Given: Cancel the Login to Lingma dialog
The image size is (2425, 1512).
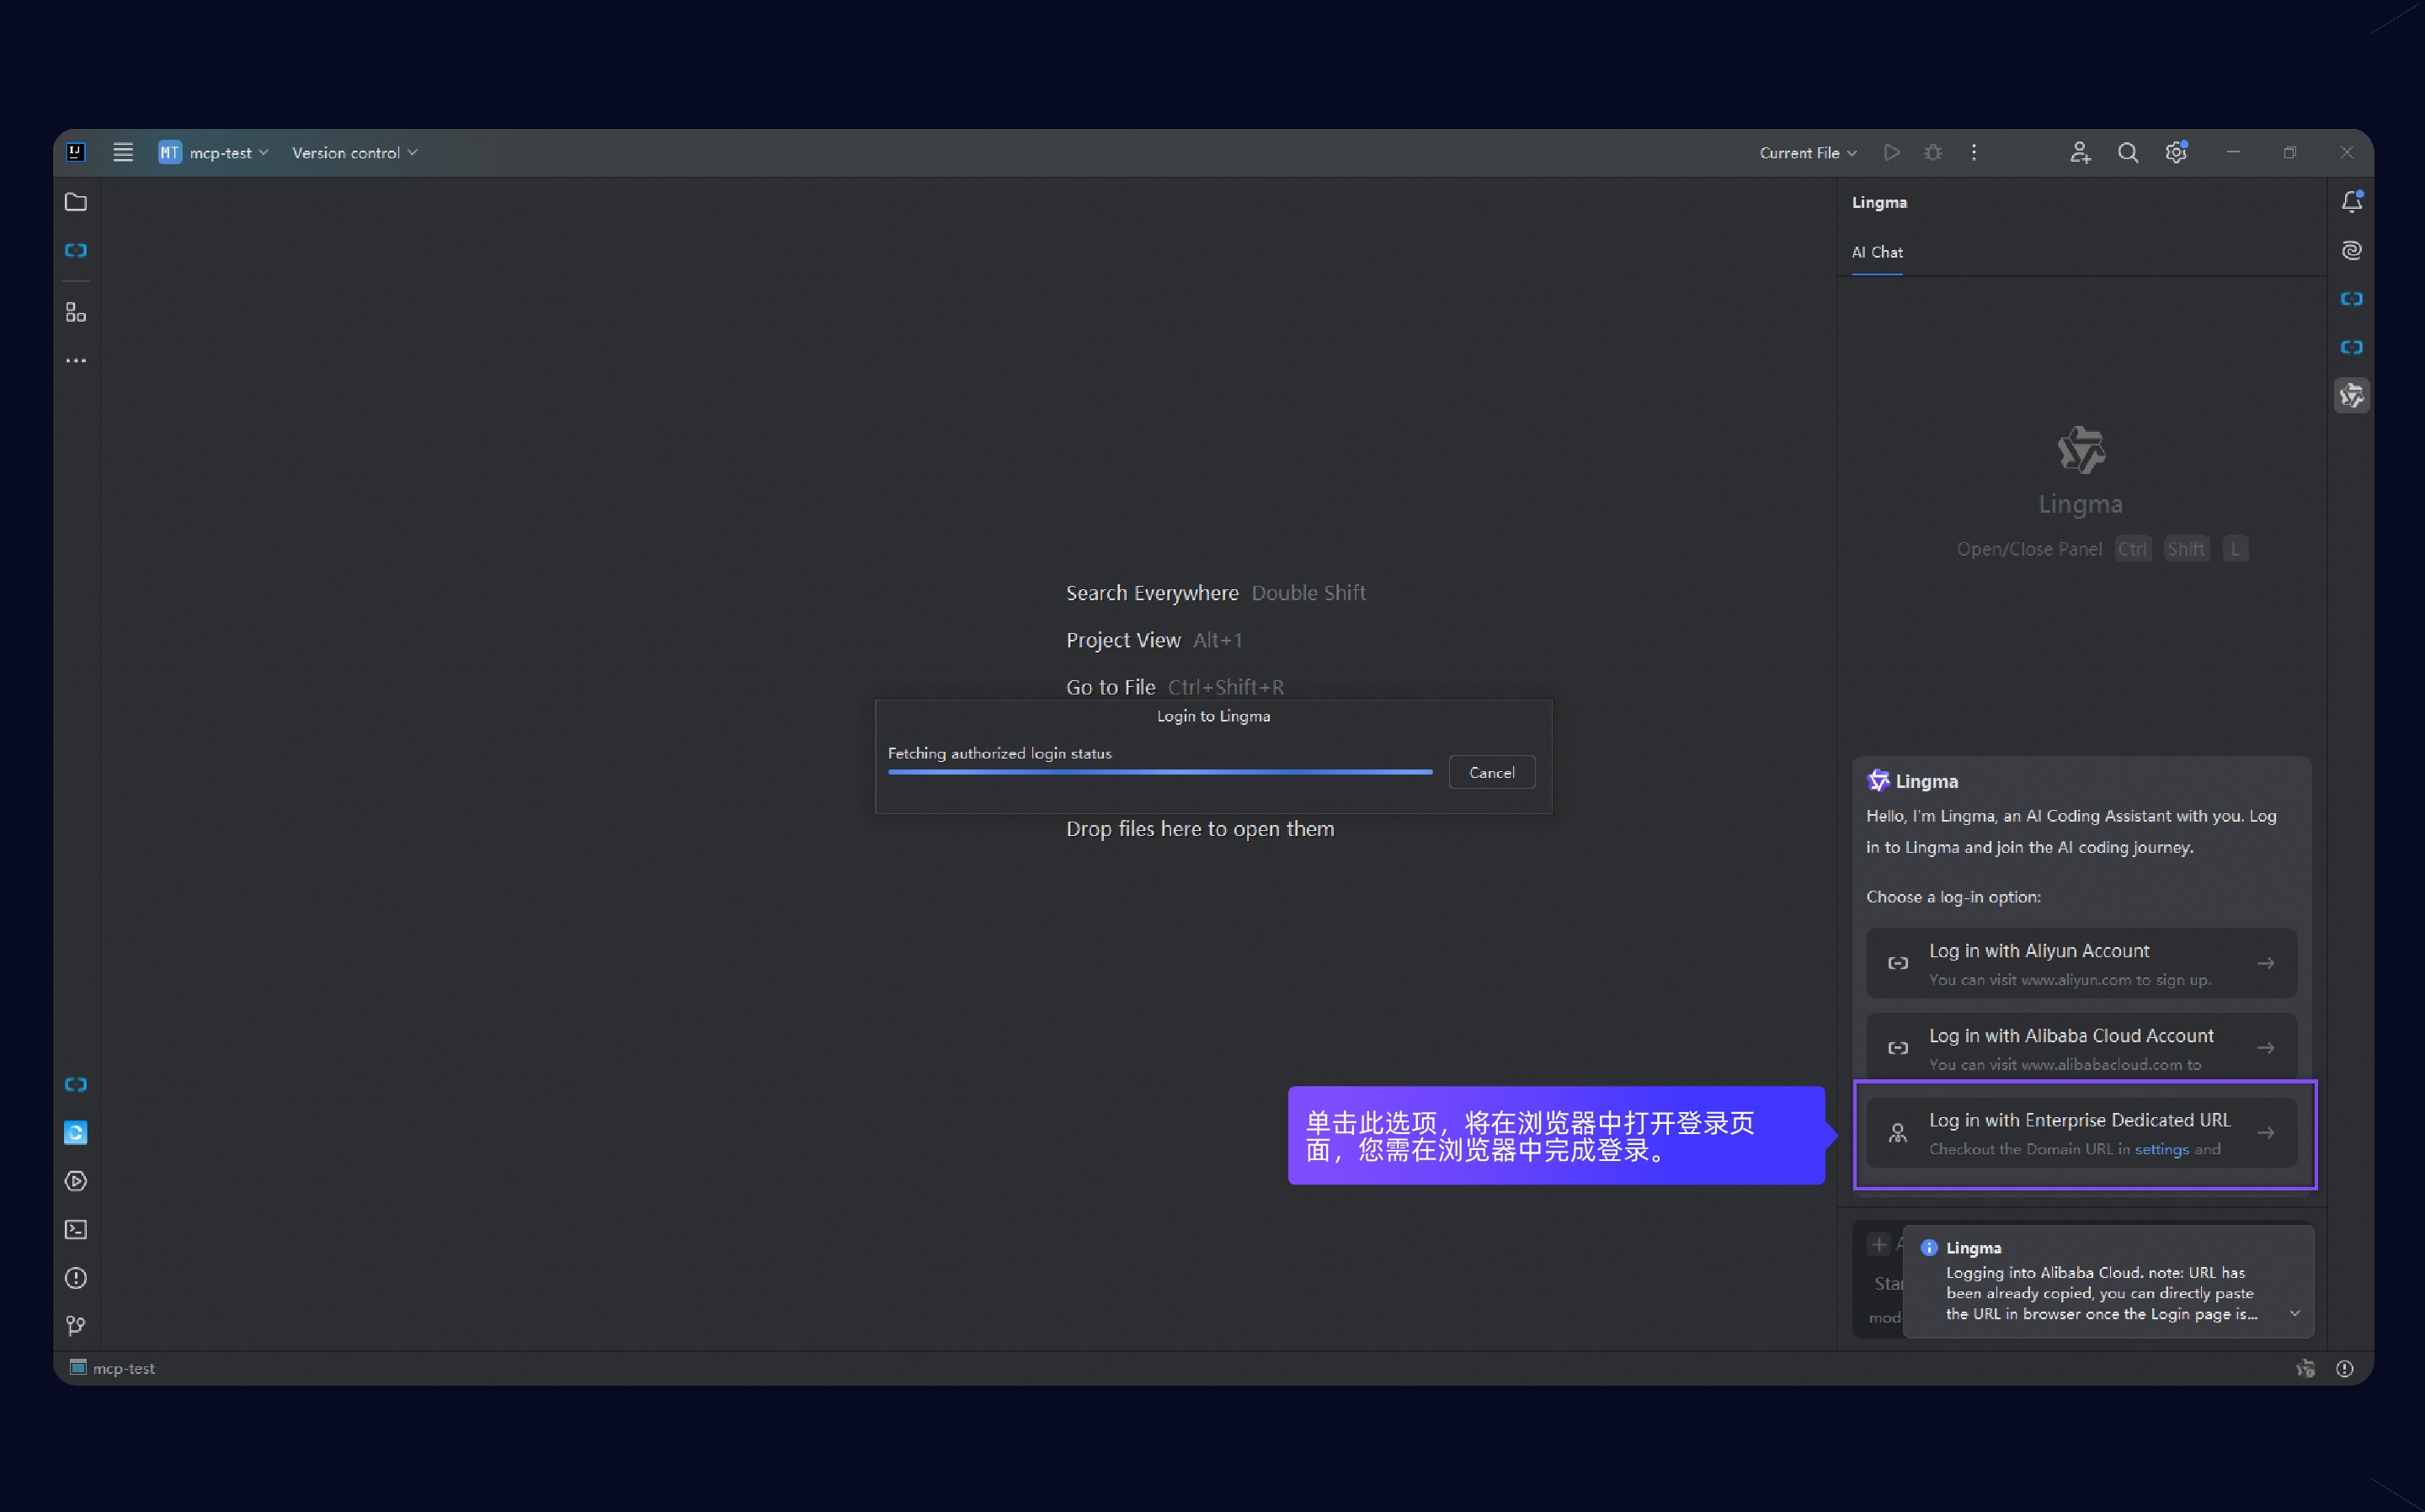Looking at the screenshot, I should tap(1491, 772).
